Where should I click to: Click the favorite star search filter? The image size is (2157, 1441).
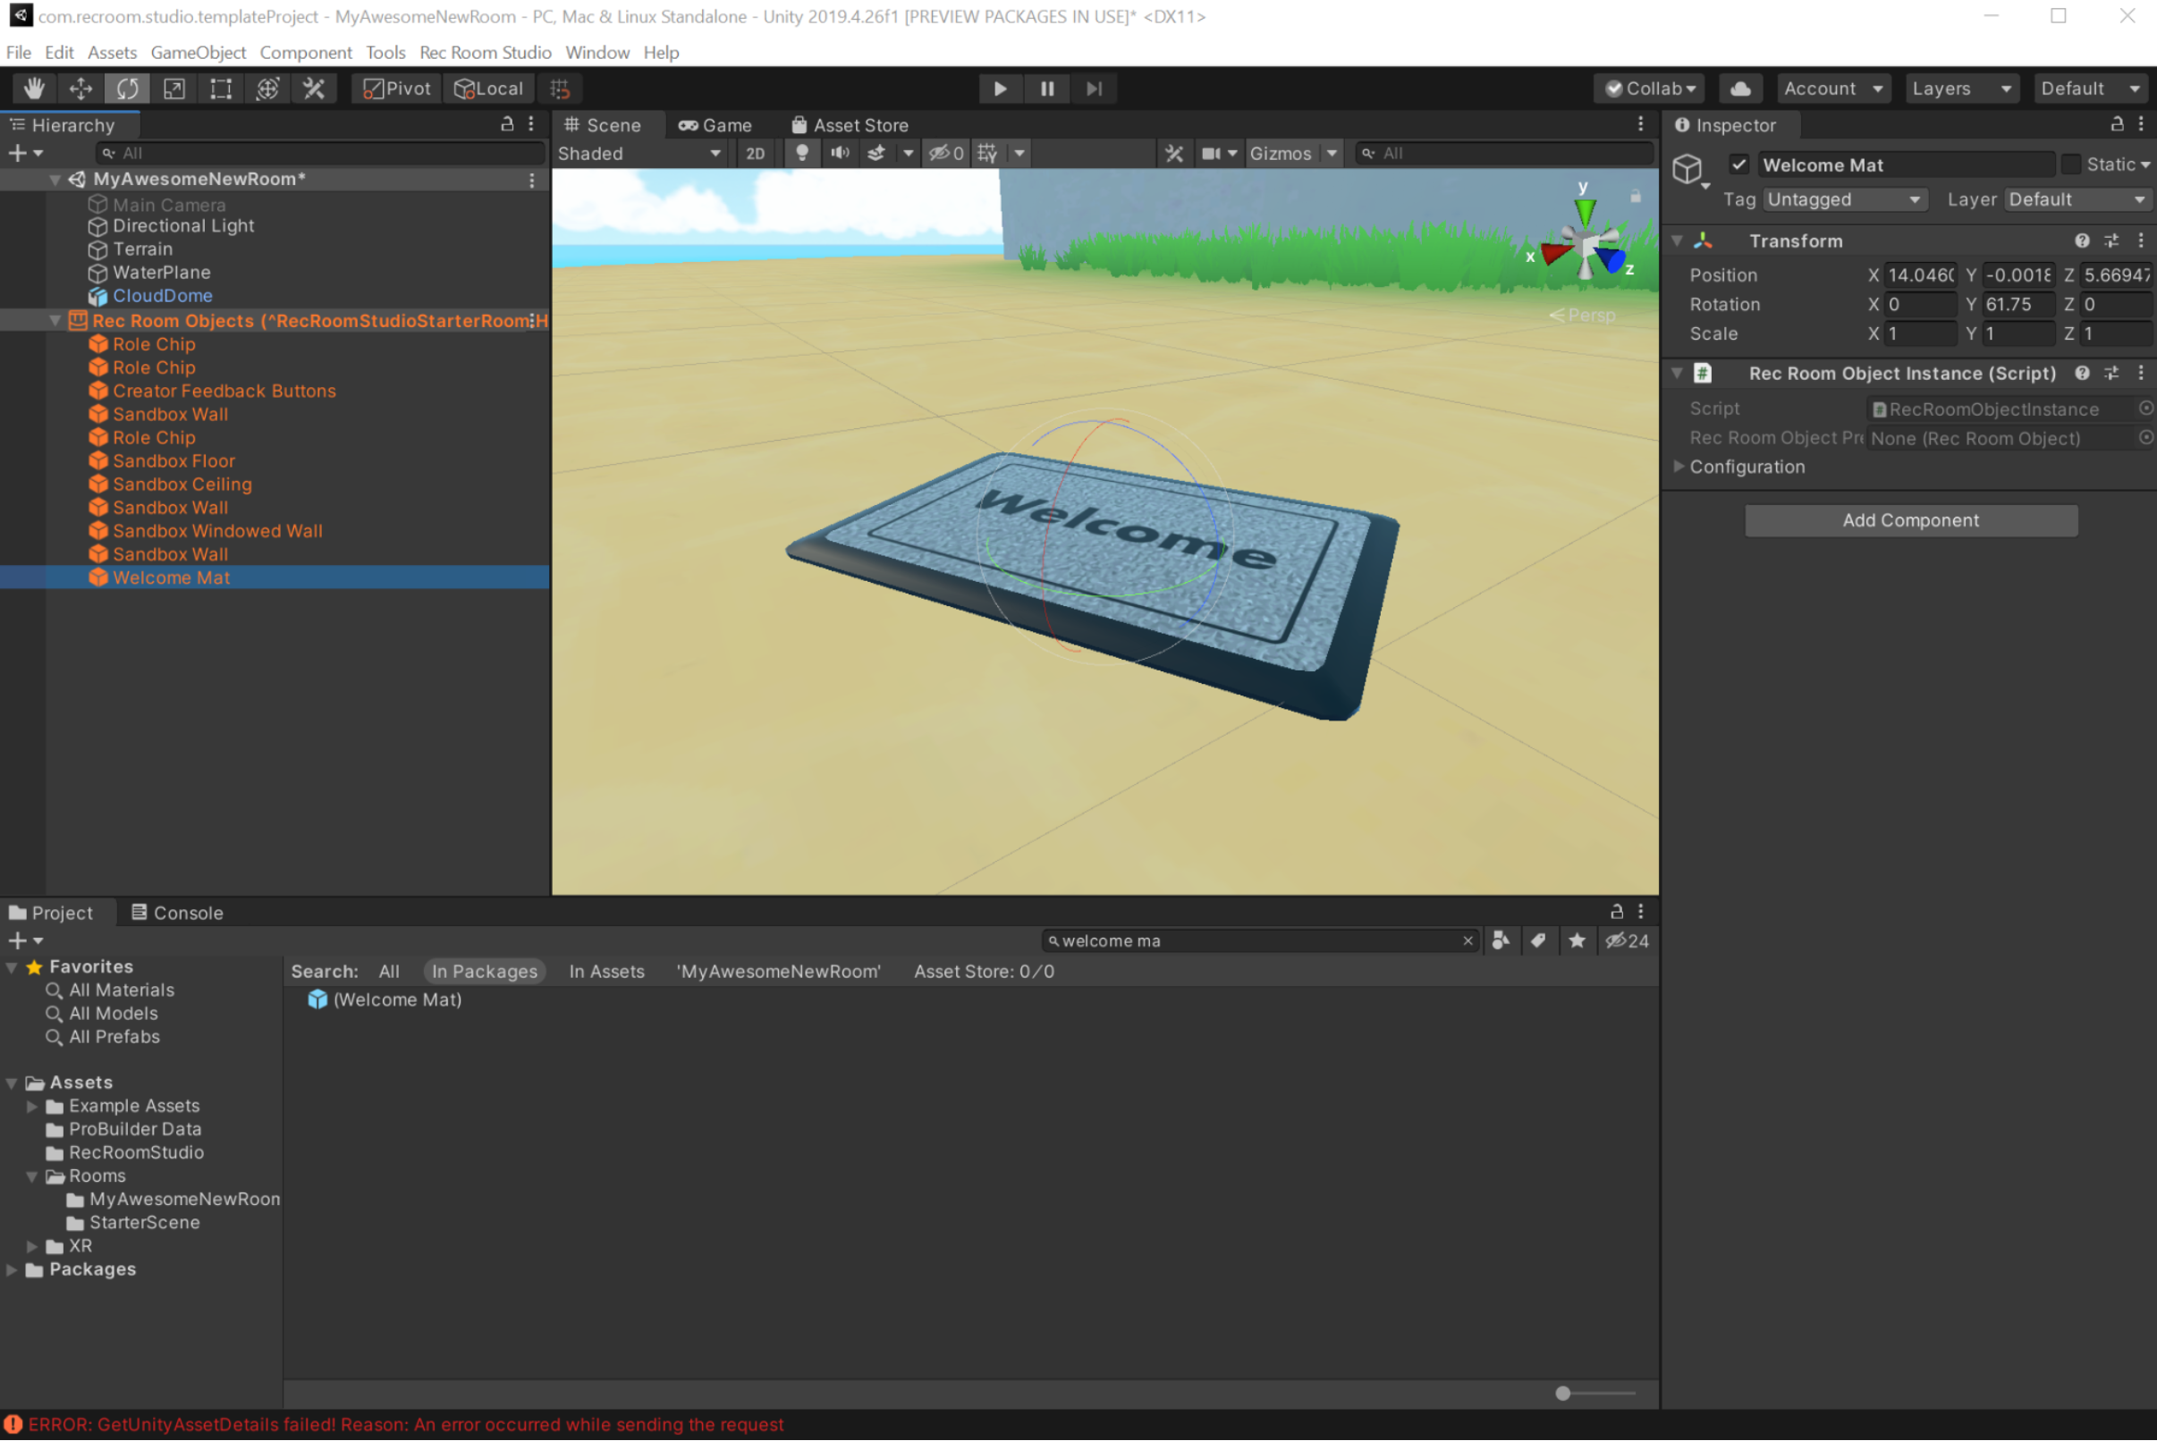1577,940
